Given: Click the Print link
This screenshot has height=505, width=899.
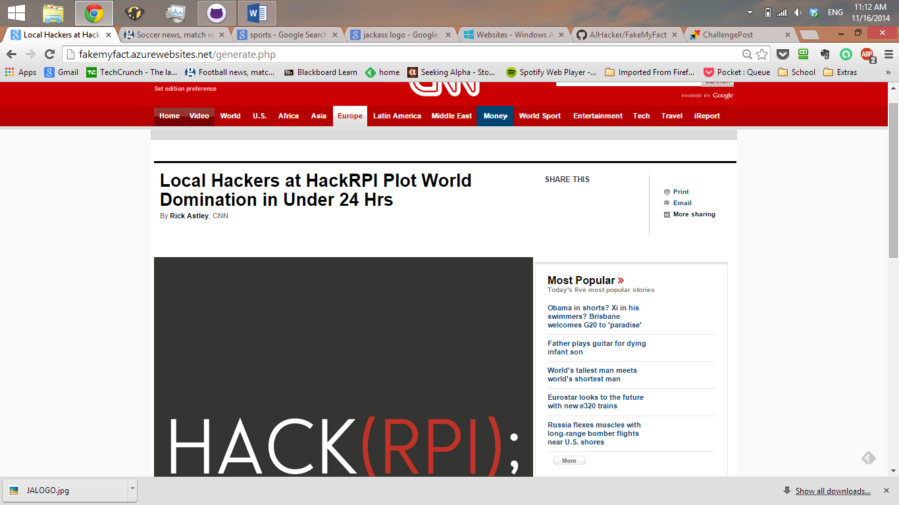Looking at the screenshot, I should pos(681,192).
